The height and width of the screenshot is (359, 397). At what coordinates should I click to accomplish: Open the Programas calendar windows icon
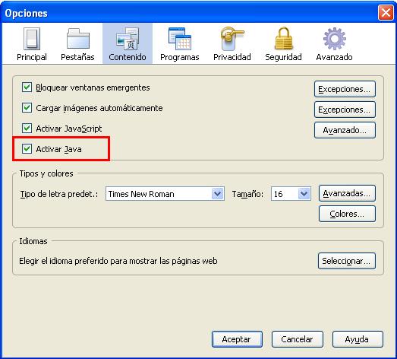[180, 39]
